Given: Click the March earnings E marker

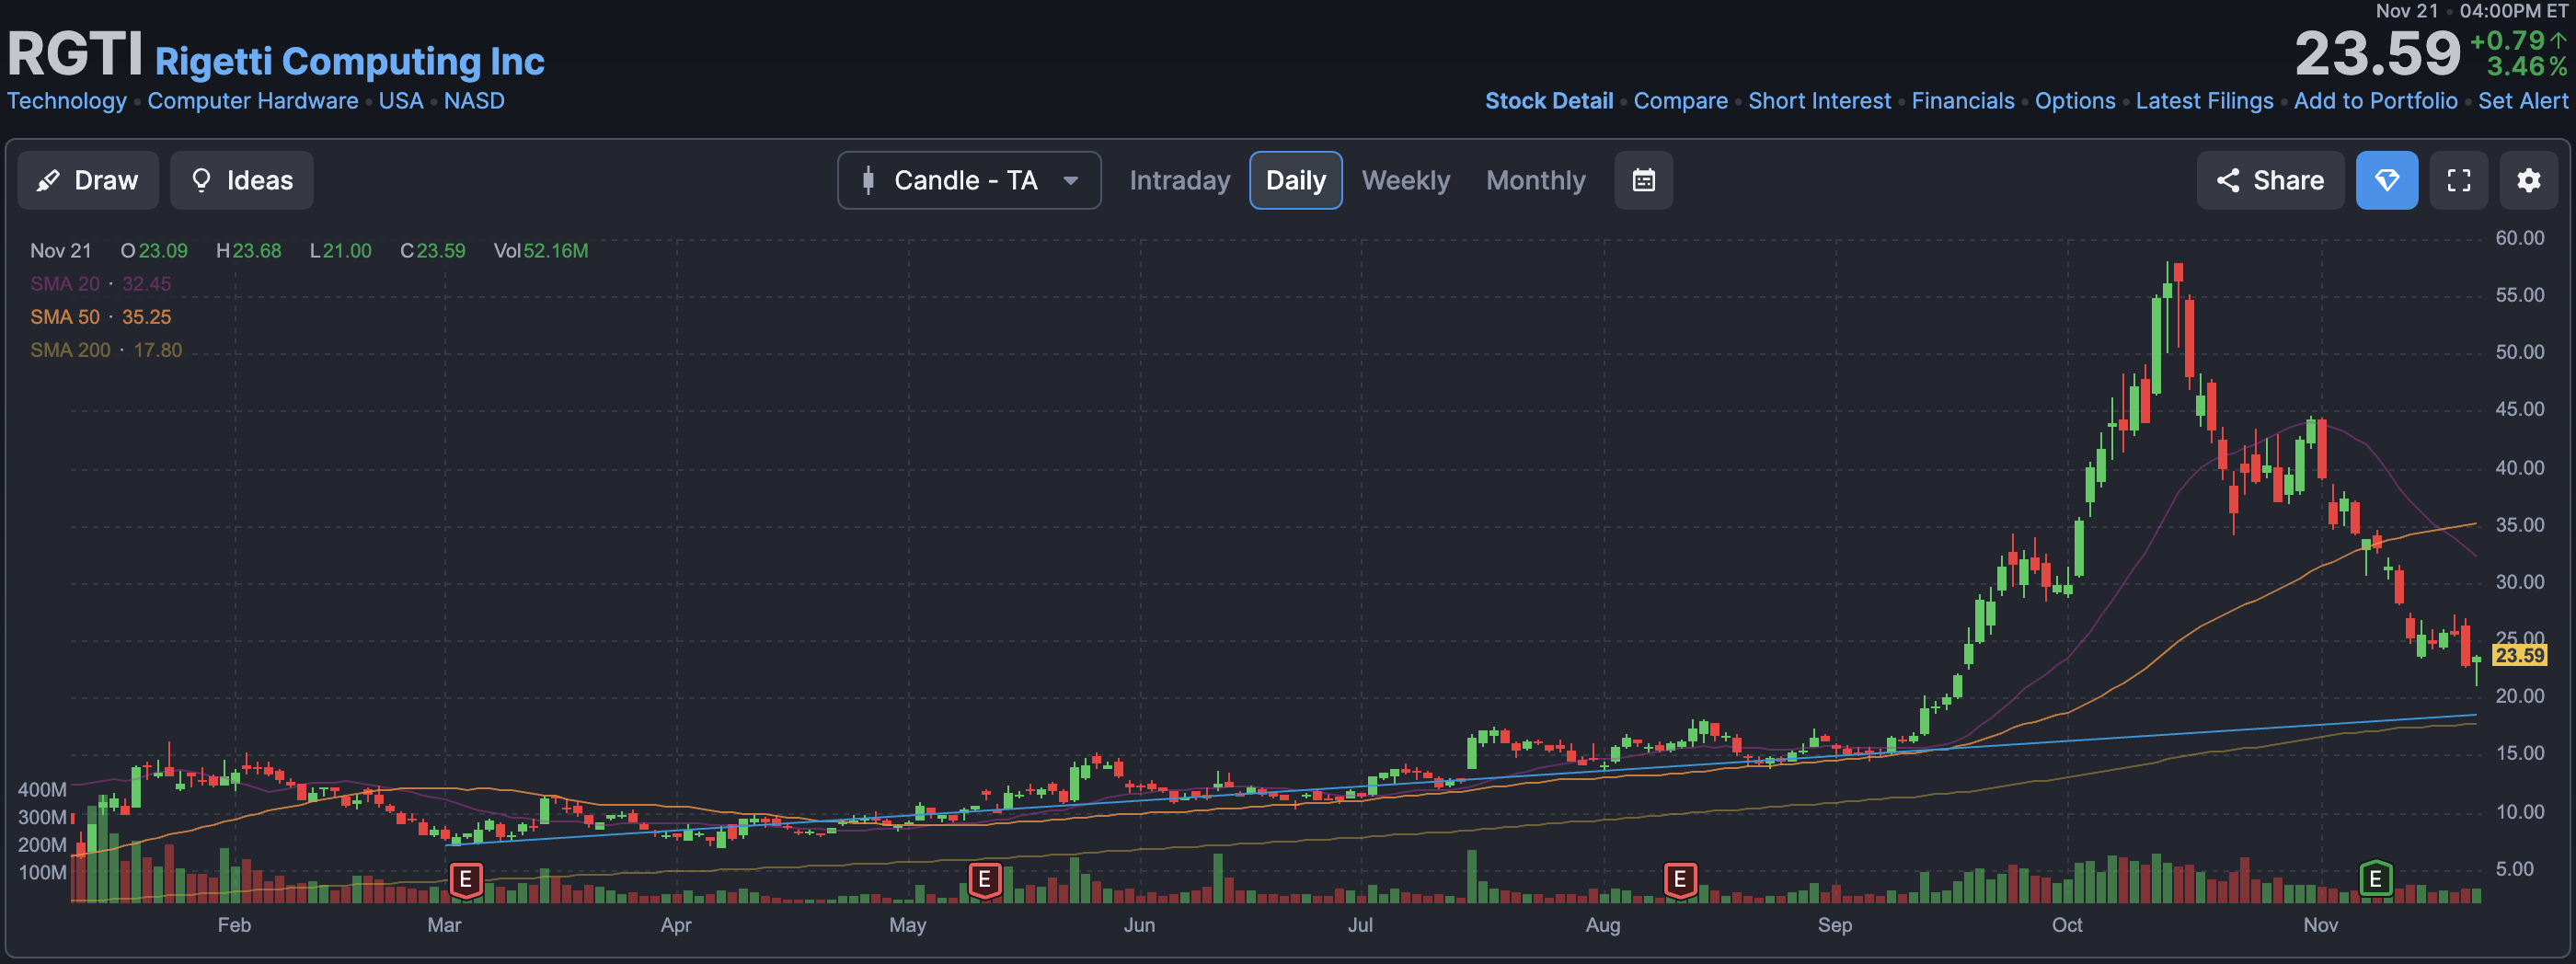Looking at the screenshot, I should pos(466,880).
